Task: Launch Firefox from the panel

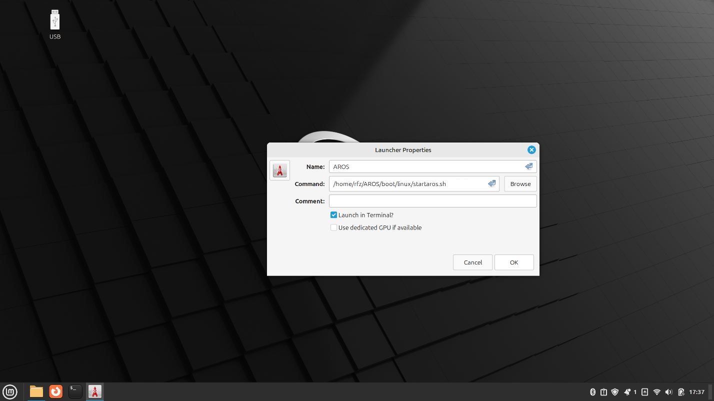Action: coord(56,391)
